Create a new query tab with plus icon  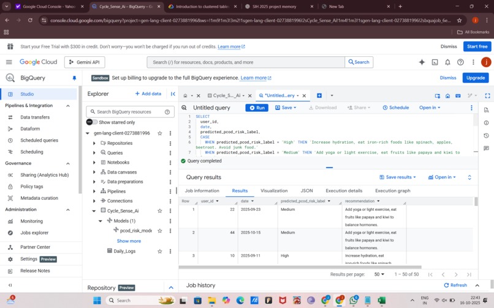pyautogui.click(x=319, y=95)
